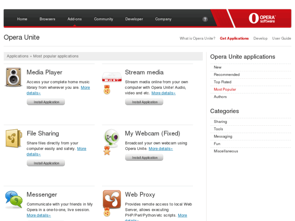Click Install Application for File Sharing
This screenshot has width=295, height=221.
[46, 163]
